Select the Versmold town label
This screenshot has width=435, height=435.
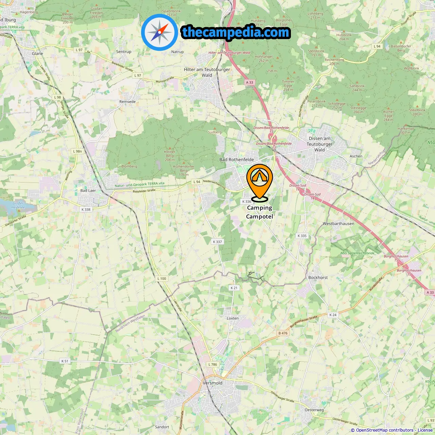click(x=212, y=383)
